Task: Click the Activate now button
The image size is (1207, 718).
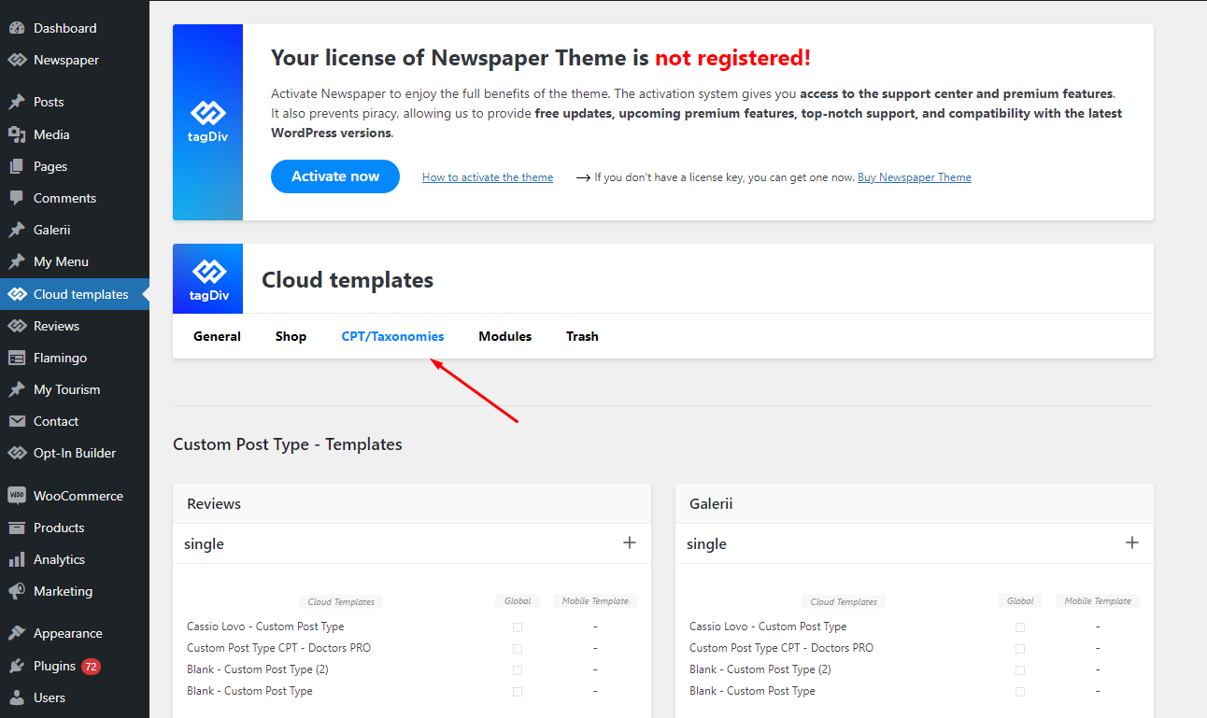Action: (x=335, y=176)
